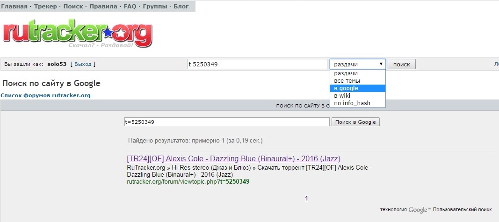499x222 pixels.
Task: Open Alexis Cole - Dazzling Blue result link
Action: 233,159
